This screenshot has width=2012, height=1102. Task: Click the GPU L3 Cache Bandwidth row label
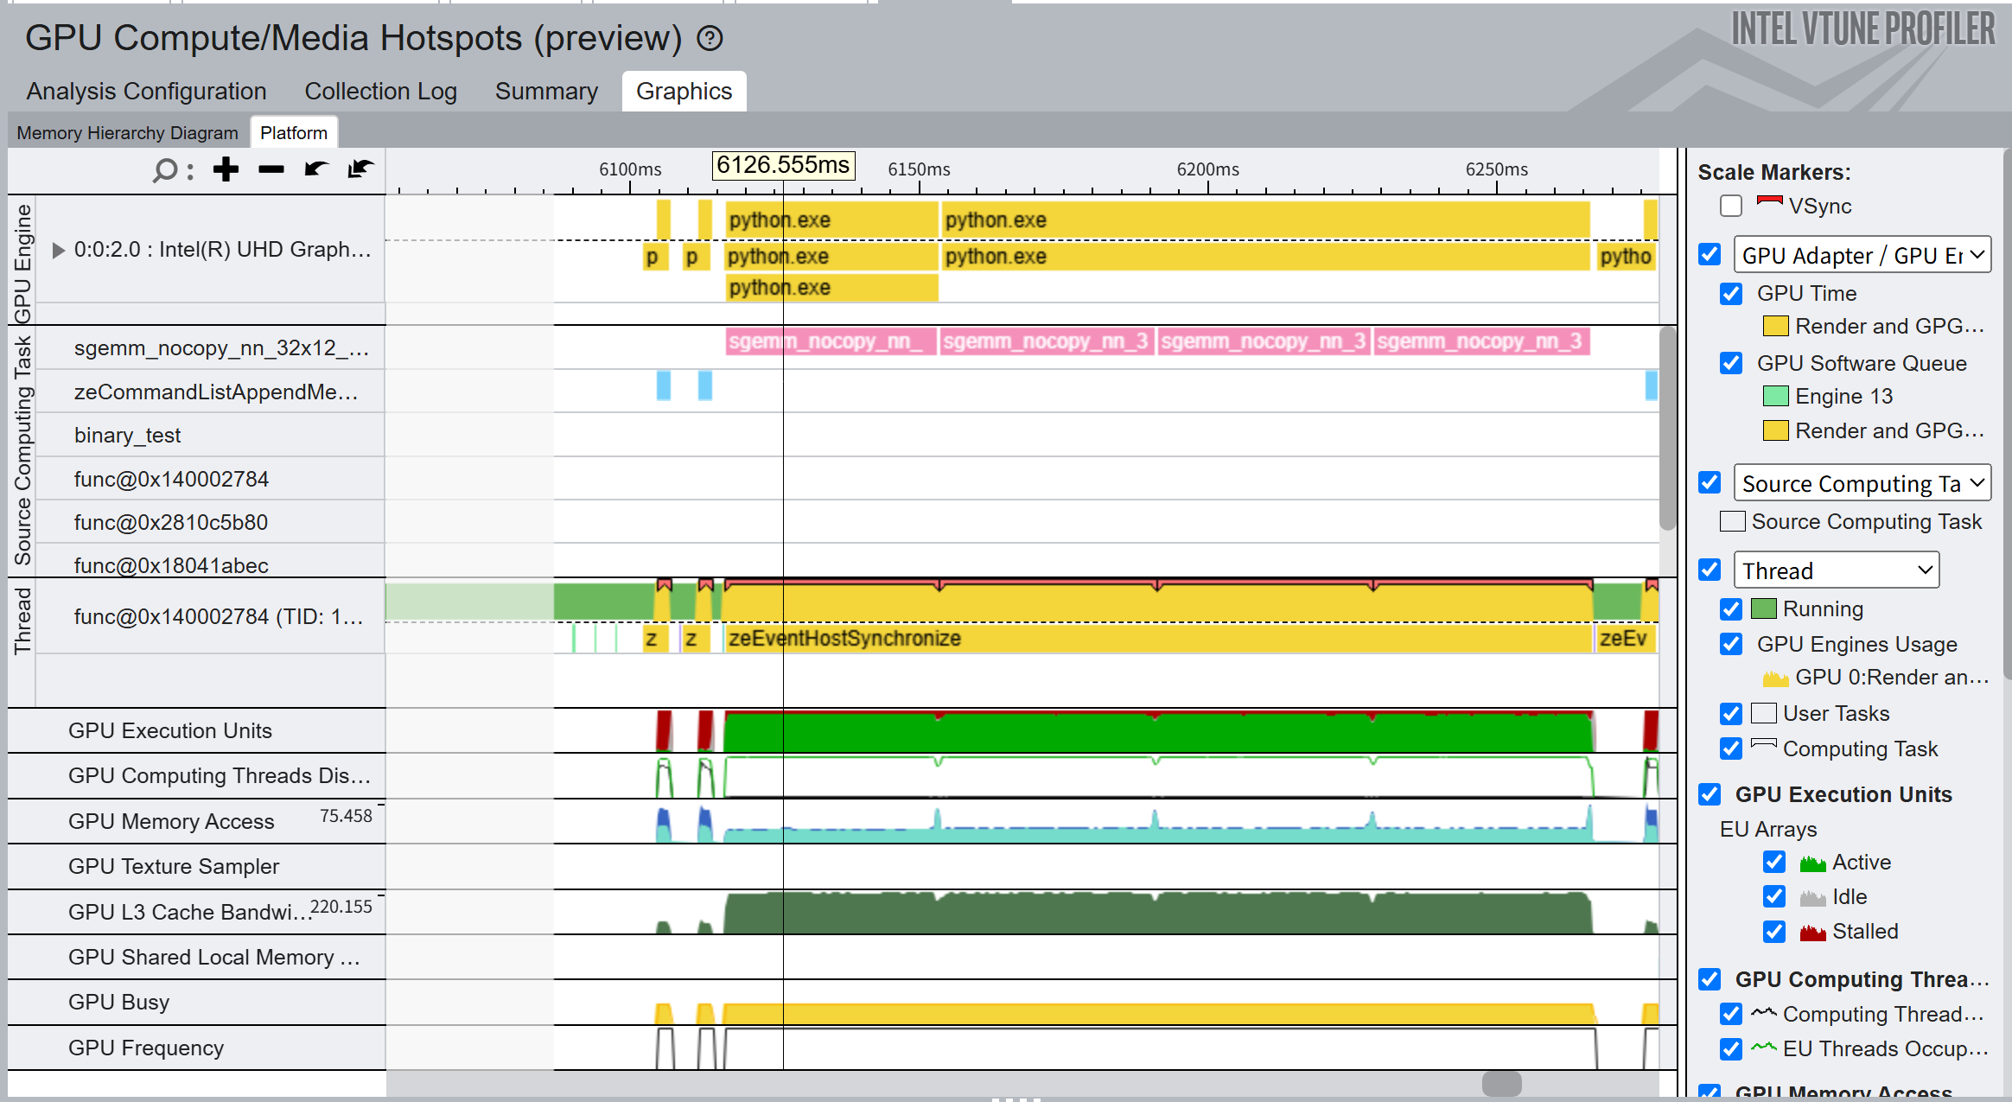pos(189,913)
